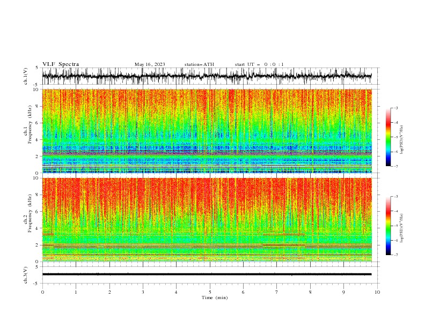Click the ch.1 spectrogram panel
Screen dimensions: 425x328
tap(207, 131)
